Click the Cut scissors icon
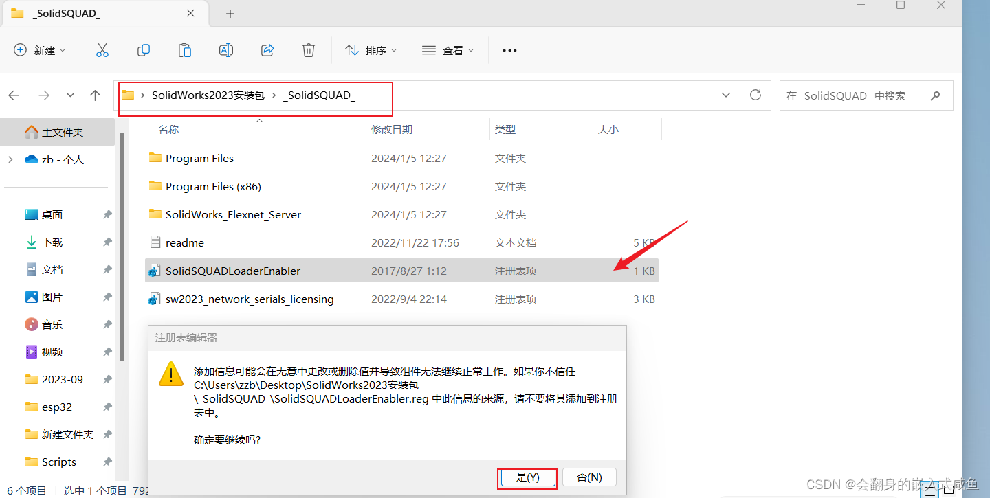Screen dimensions: 990x498 tap(102, 50)
